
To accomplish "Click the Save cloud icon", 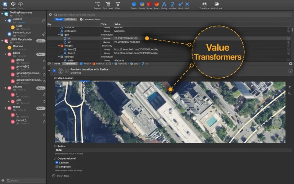I will [x=21, y=4].
